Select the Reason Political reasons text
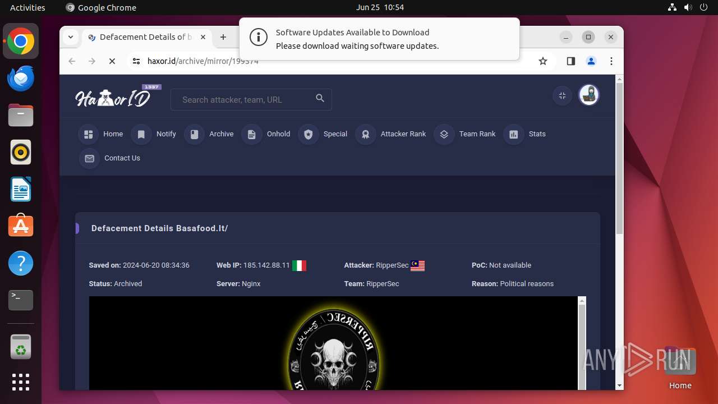Image resolution: width=718 pixels, height=404 pixels. coord(513,284)
